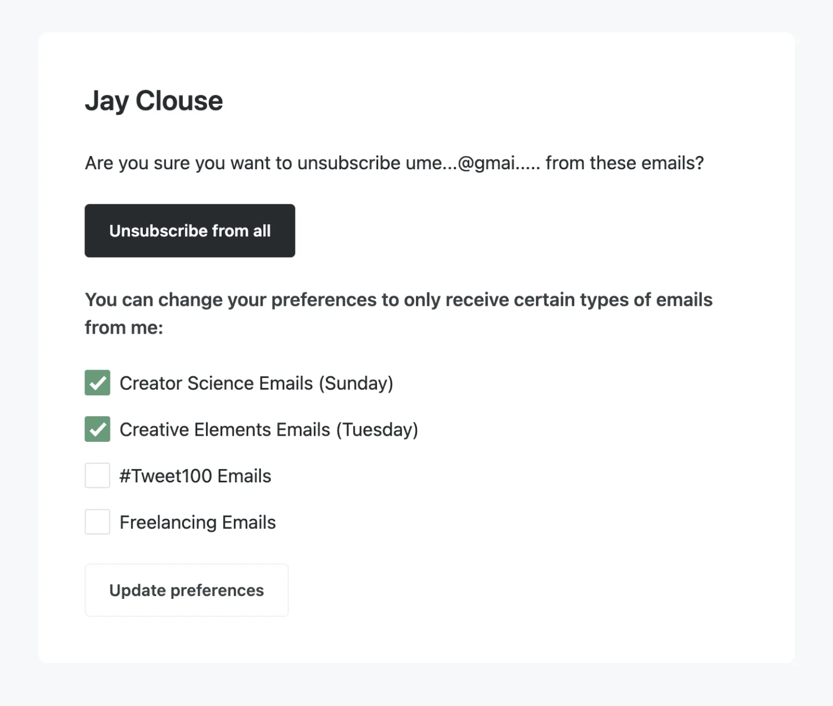Select the "Freelancing Emails" label text

(x=198, y=523)
